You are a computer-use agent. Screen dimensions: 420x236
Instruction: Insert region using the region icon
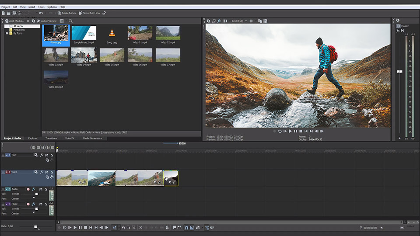coord(179,228)
